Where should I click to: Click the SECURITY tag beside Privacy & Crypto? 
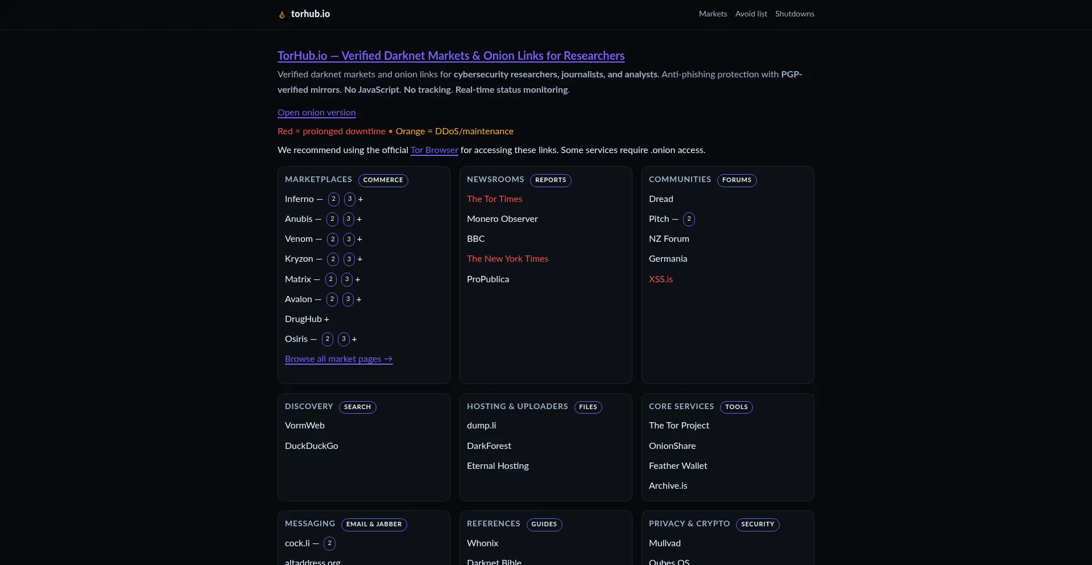(758, 525)
